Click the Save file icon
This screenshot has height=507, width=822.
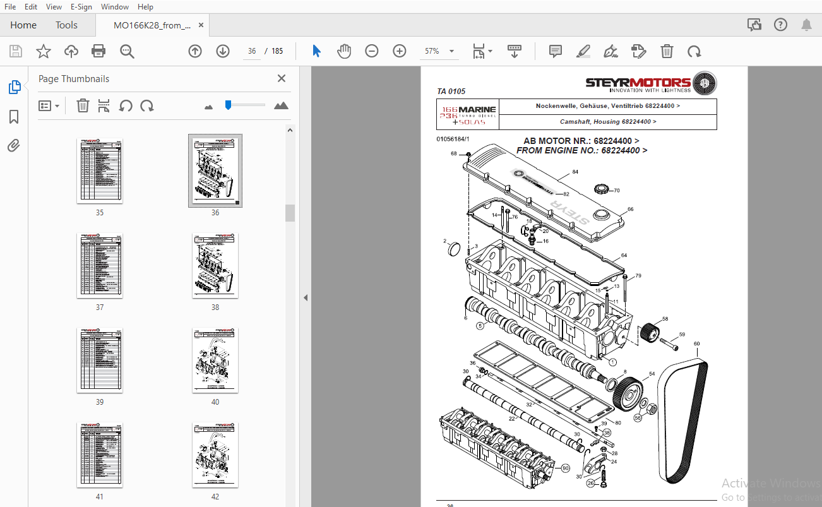point(16,51)
